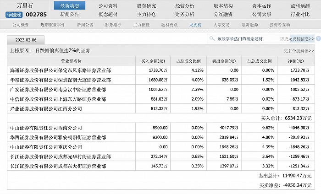Open 股本结构 section

[x=223, y=5]
